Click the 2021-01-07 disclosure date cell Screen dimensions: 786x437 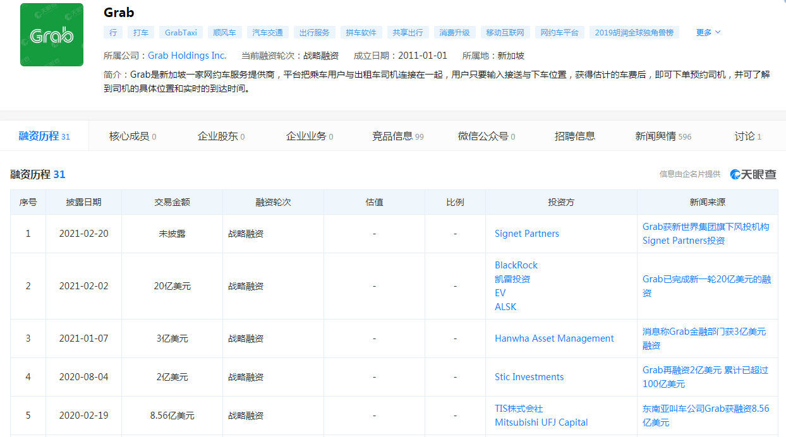pyautogui.click(x=84, y=338)
